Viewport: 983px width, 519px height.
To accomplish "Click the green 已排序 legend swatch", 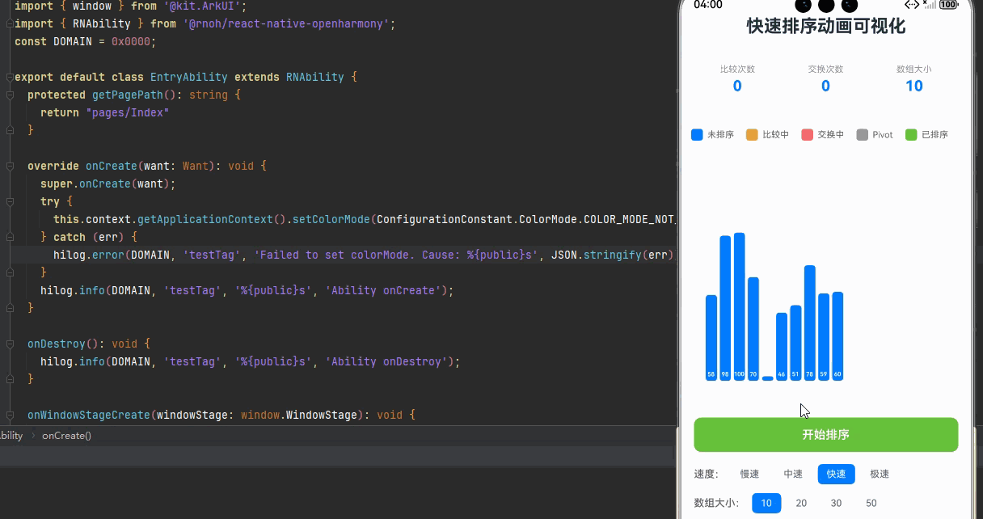I will tap(911, 135).
